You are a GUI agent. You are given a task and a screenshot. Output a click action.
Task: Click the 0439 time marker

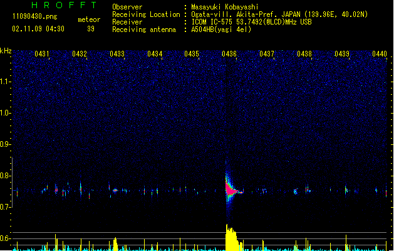(x=342, y=54)
